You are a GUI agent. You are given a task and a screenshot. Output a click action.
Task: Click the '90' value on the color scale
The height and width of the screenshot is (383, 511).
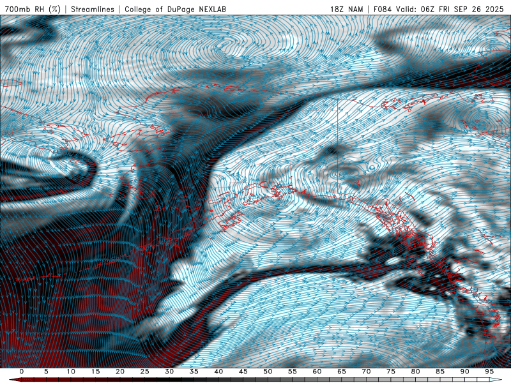pyautogui.click(x=465, y=372)
